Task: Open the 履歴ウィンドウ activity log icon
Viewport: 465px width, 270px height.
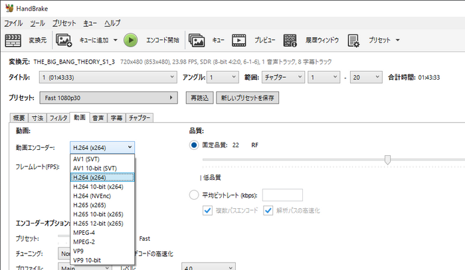Action: [x=290, y=40]
